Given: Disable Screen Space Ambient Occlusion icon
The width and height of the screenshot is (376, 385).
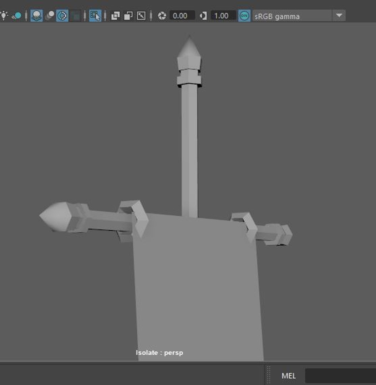Looking at the screenshot, I should [x=37, y=16].
